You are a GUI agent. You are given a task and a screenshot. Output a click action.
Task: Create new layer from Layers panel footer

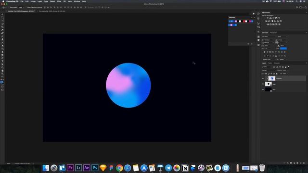[x=300, y=163]
